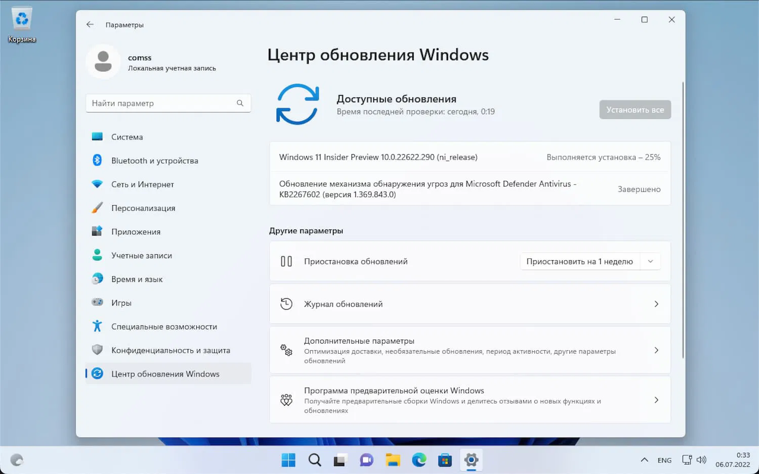Screen dimensions: 759x474
Task: Open Специальные возможности accessibility icon
Action: 97,326
